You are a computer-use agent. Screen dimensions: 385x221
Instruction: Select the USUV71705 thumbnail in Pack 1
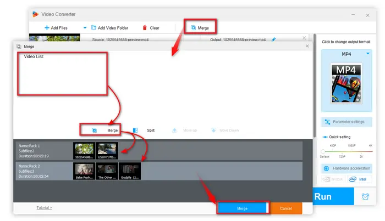point(107,151)
